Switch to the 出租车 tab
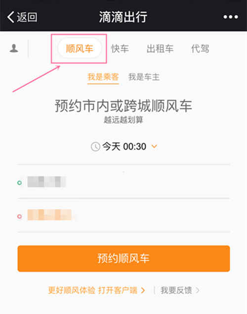247x314 pixels. pyautogui.click(x=160, y=49)
